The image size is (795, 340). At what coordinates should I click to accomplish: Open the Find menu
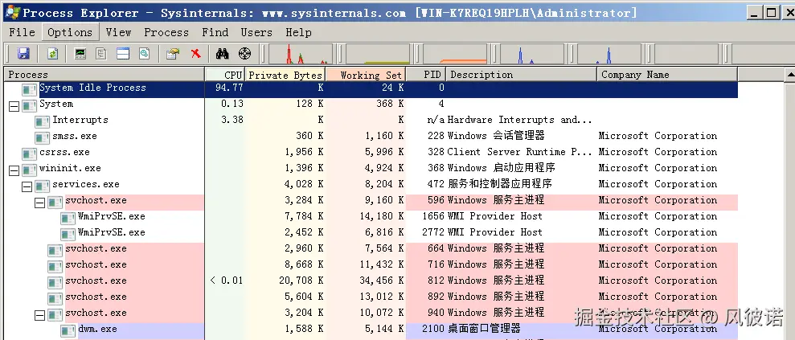click(x=215, y=32)
